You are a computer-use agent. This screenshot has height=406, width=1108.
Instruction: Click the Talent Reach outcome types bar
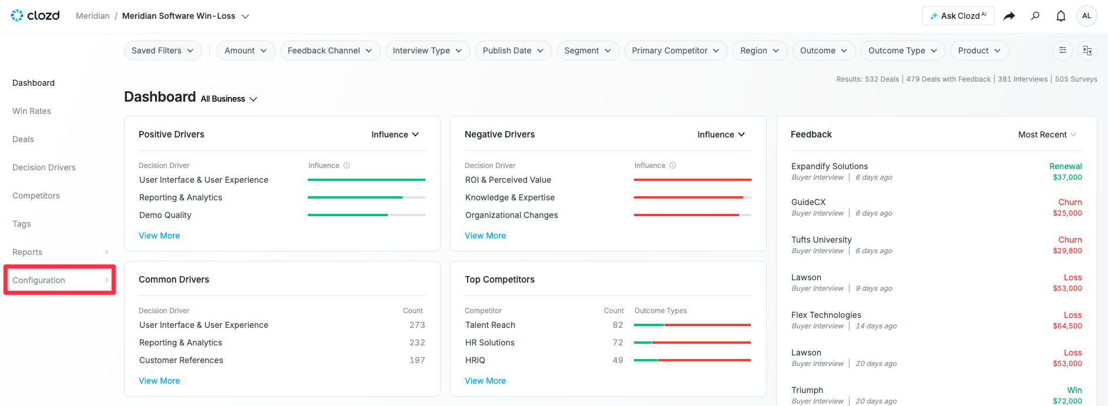click(x=693, y=325)
